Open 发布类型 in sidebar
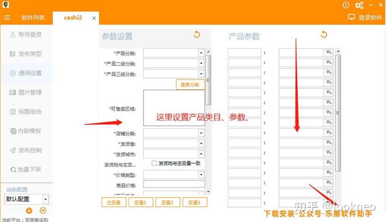This screenshot has width=386, height=222. [26, 54]
